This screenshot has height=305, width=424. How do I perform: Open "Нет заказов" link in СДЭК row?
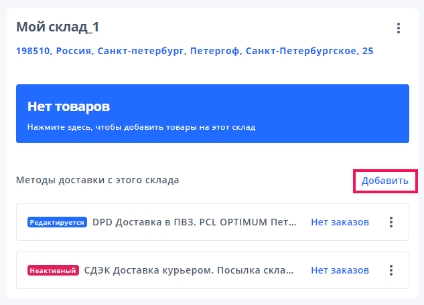(340, 270)
